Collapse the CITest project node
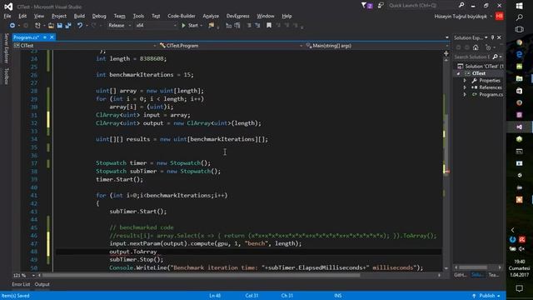 (459, 73)
